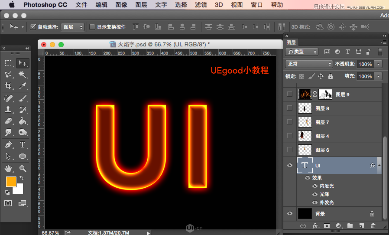The image size is (389, 235).
Task: Open 图像 menu
Action: click(x=121, y=5)
